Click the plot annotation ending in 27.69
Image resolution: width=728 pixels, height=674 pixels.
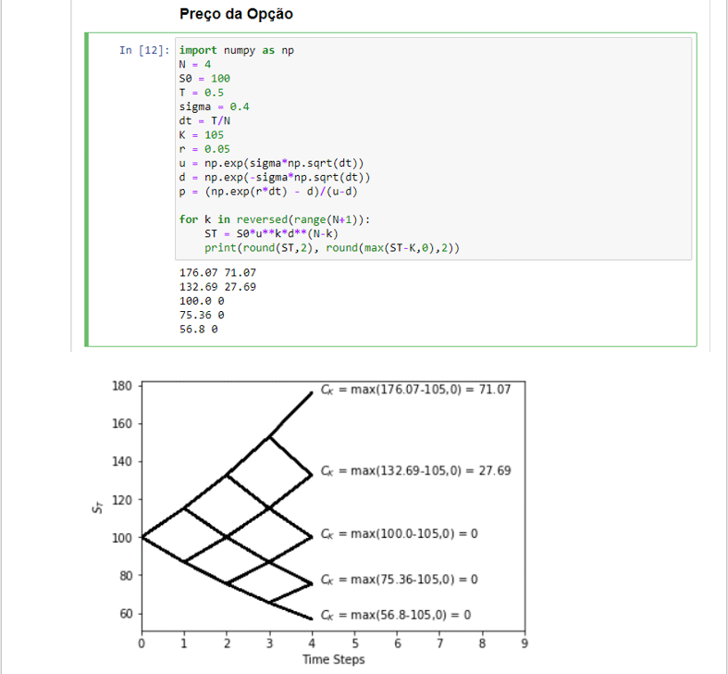pos(415,470)
